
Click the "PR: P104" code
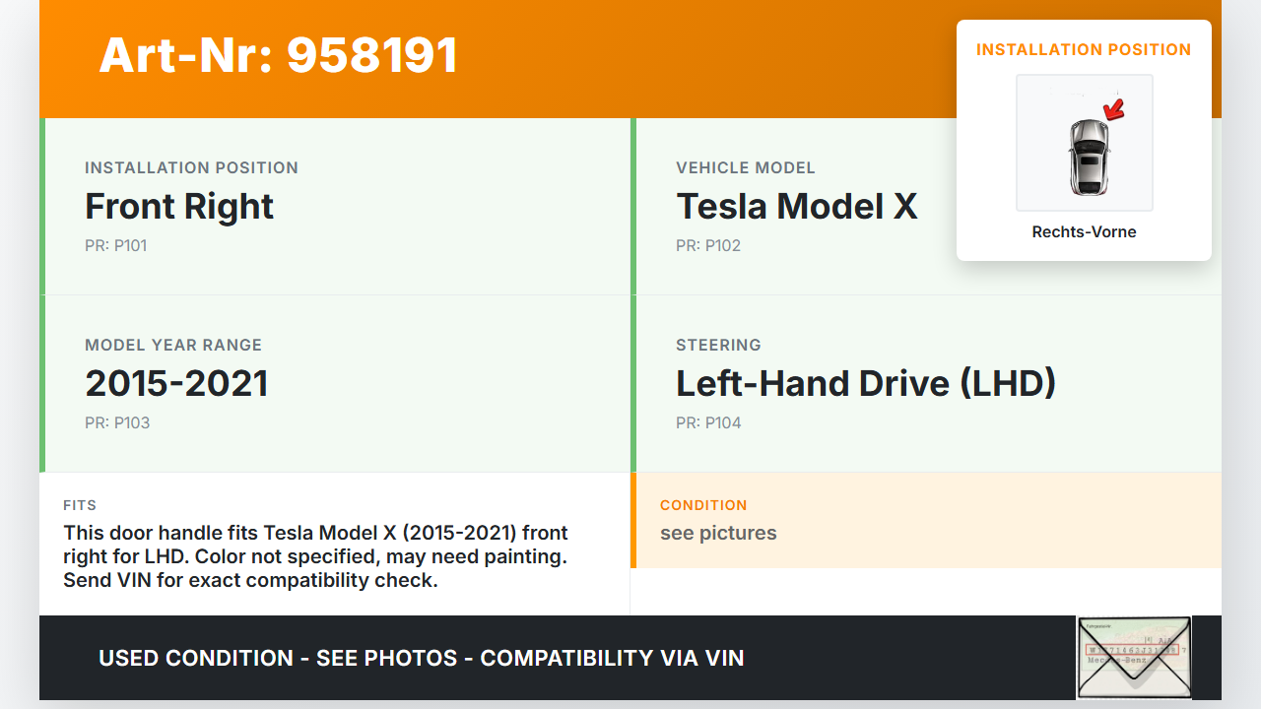707,423
